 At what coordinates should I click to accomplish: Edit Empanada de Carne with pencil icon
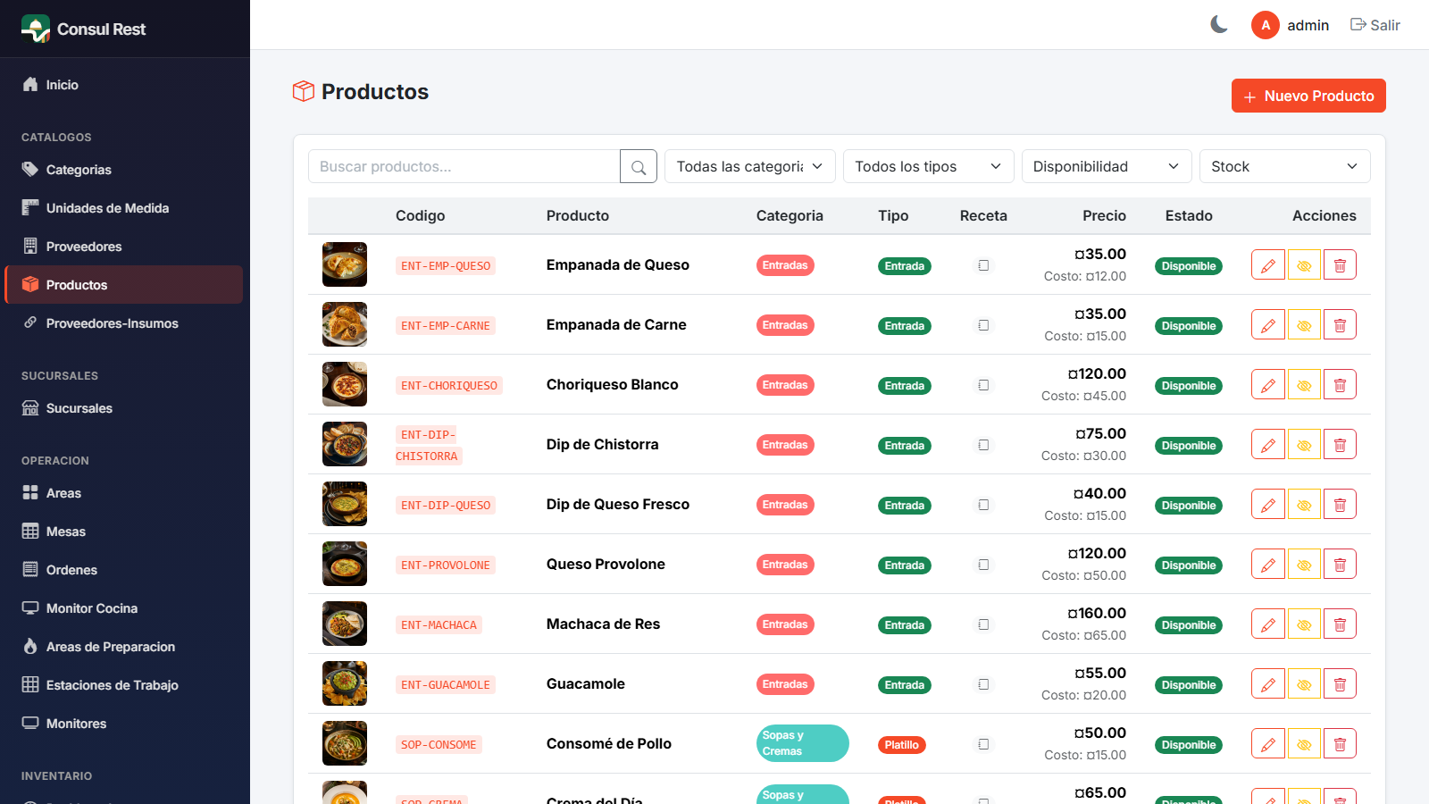pyautogui.click(x=1268, y=325)
